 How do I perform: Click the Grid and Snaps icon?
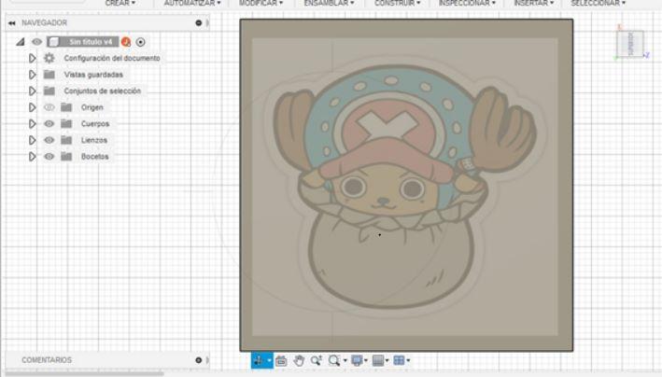pos(378,360)
